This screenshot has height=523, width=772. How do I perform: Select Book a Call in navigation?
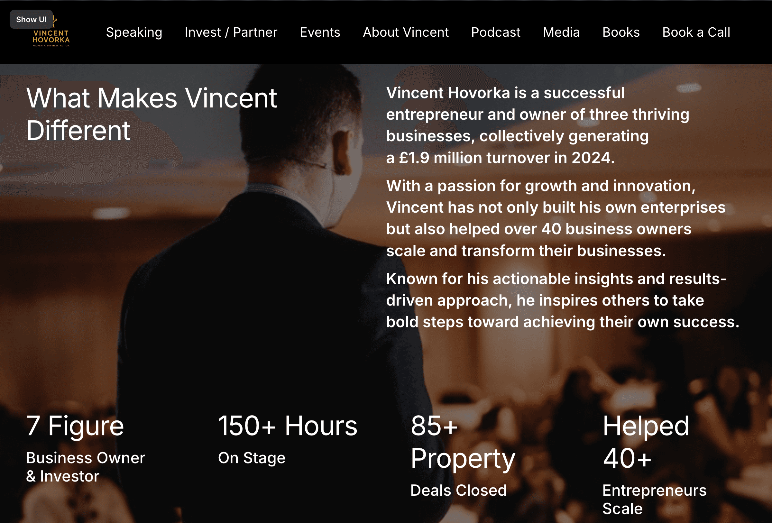[x=696, y=32]
